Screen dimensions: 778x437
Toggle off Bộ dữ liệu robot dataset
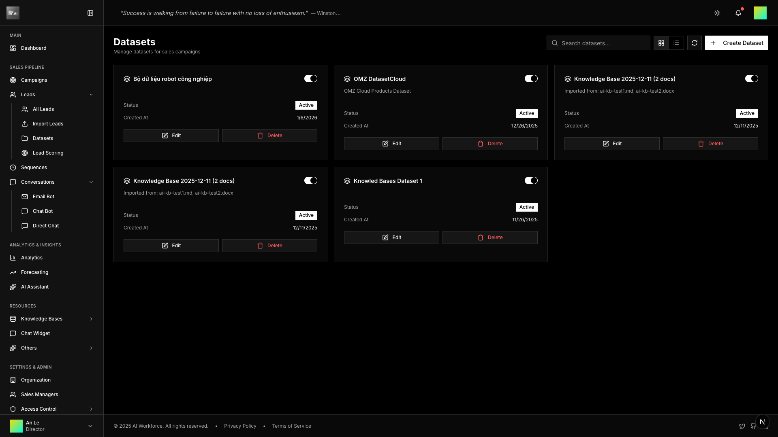point(310,78)
